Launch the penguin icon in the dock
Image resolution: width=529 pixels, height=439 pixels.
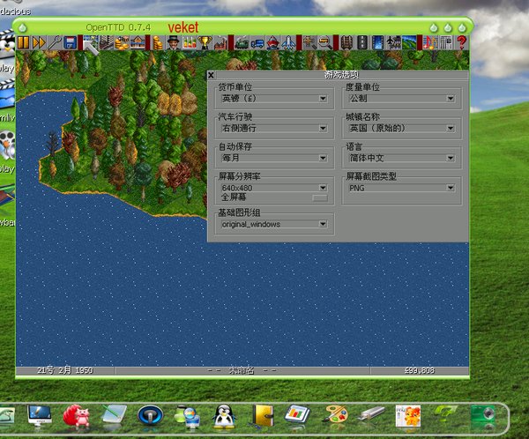coord(224,417)
